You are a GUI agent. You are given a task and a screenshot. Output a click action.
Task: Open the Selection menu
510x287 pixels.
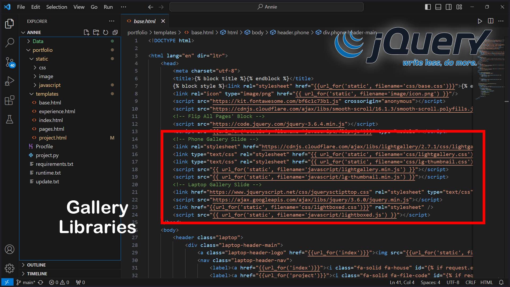(57, 7)
